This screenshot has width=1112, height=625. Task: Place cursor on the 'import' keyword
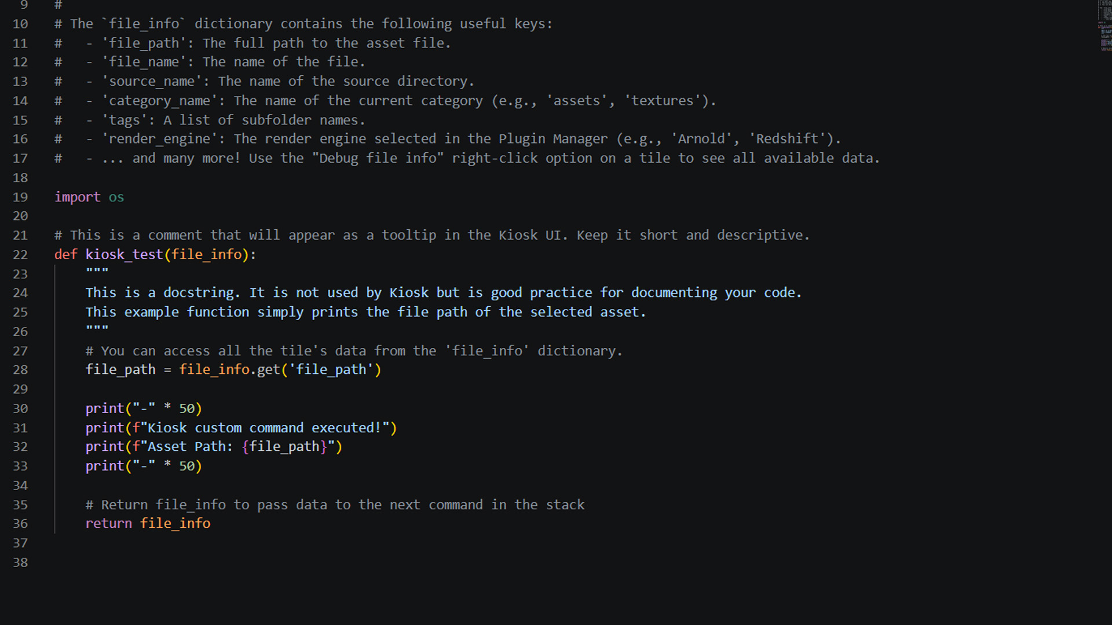coord(77,197)
